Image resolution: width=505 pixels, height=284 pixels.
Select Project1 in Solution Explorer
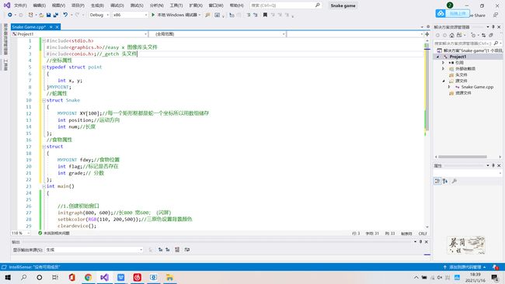(458, 57)
